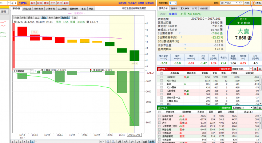Click the 哈拉 toolbar button
This screenshot has height=143, width=262.
(x=59, y=3)
